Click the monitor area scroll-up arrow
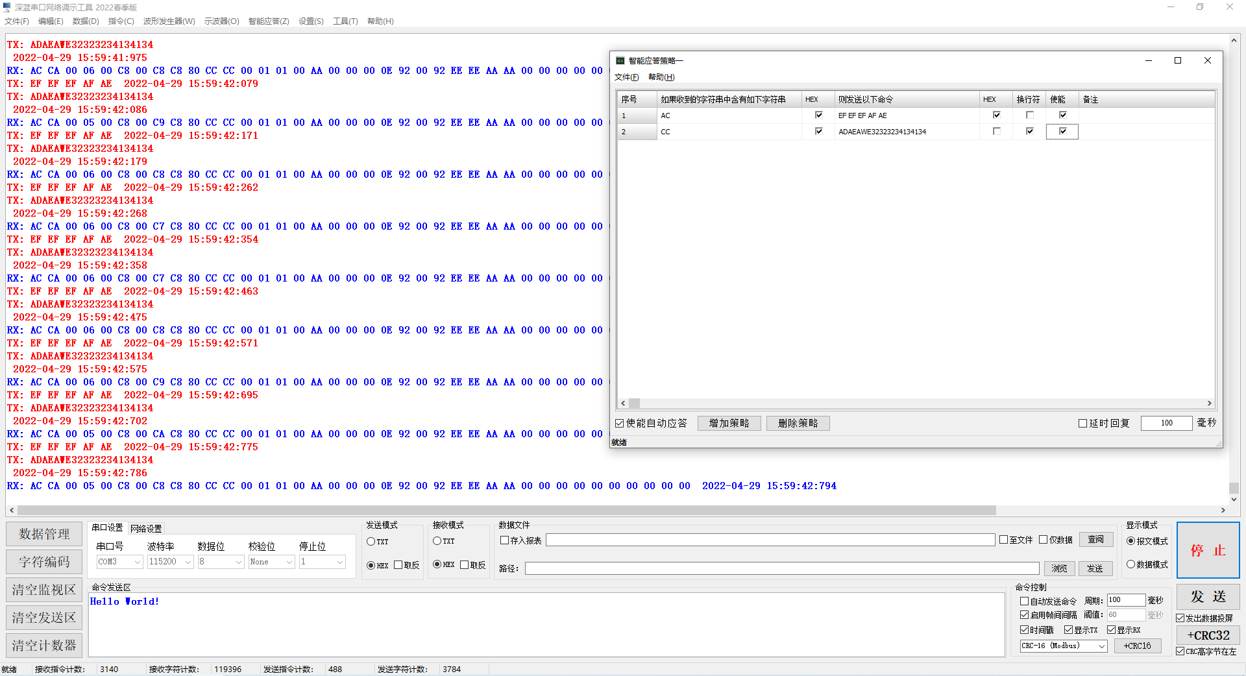1246x676 pixels. click(x=1234, y=40)
